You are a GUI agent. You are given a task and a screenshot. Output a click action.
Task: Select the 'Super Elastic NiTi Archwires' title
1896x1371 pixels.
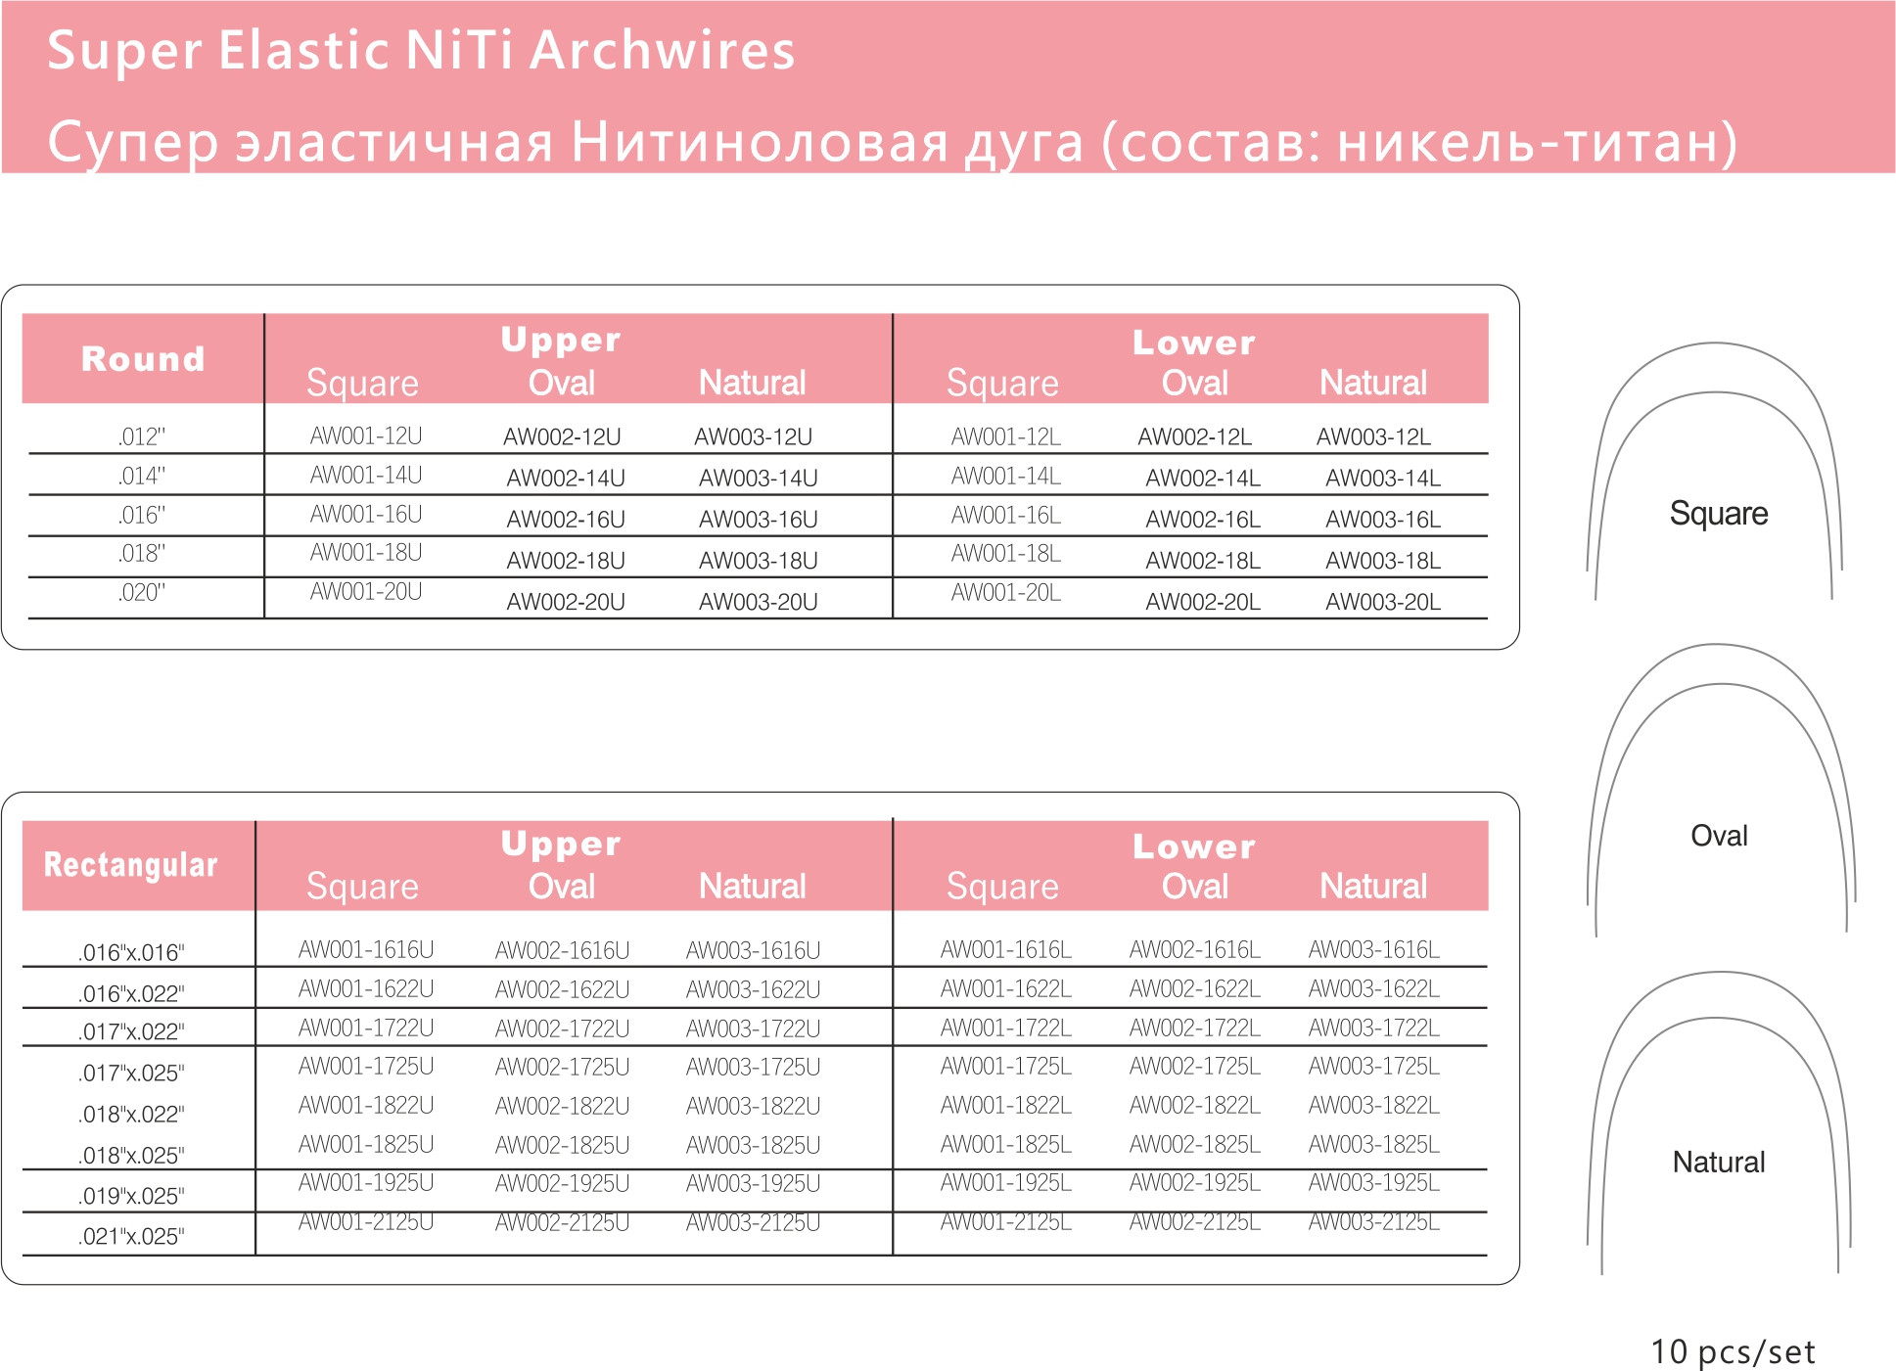(421, 50)
